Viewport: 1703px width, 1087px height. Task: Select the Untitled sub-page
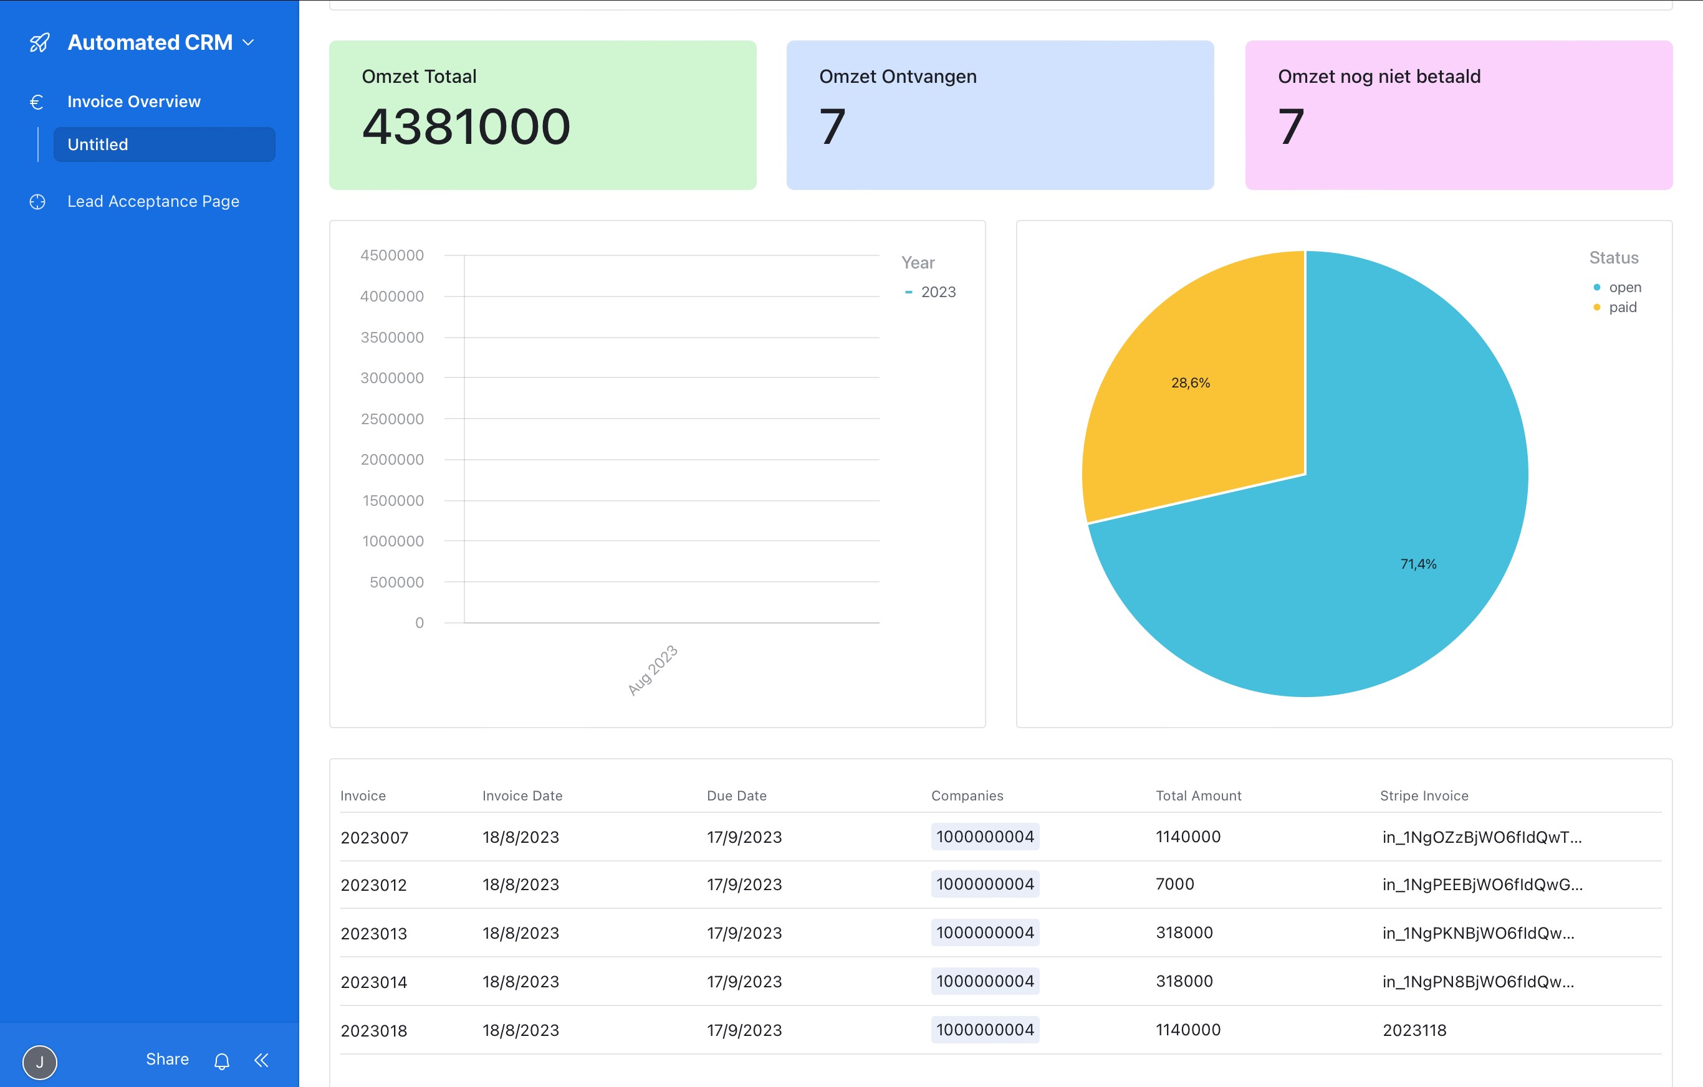[x=164, y=144]
